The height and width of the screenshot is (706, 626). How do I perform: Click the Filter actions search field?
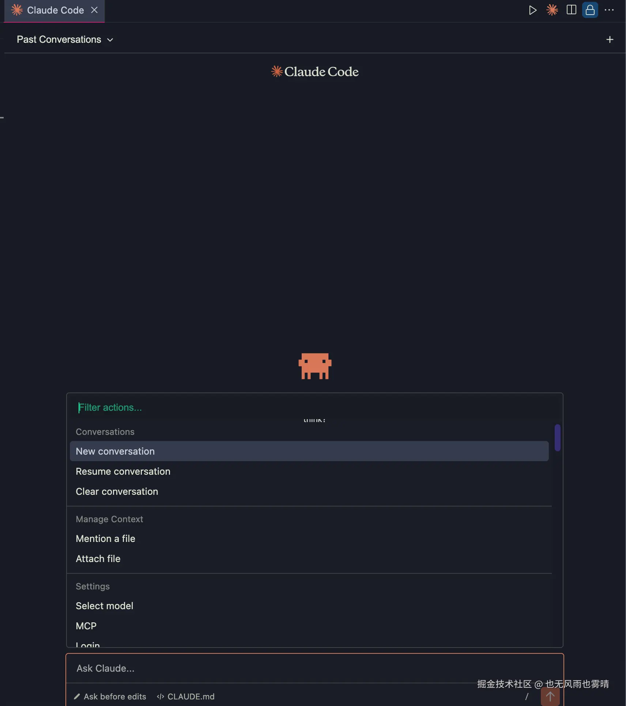314,407
